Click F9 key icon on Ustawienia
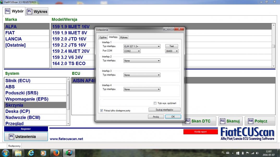 [x=11, y=136]
